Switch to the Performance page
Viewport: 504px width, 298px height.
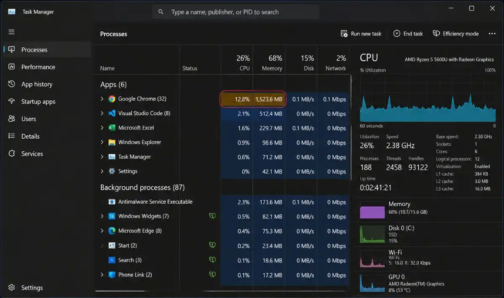pos(47,67)
